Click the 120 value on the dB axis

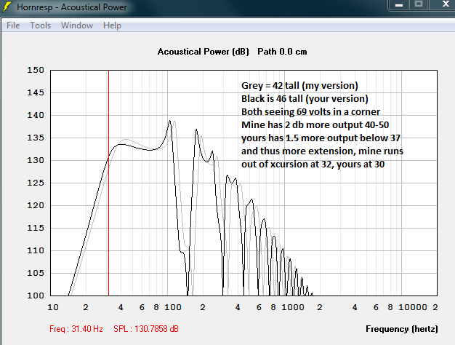36,205
